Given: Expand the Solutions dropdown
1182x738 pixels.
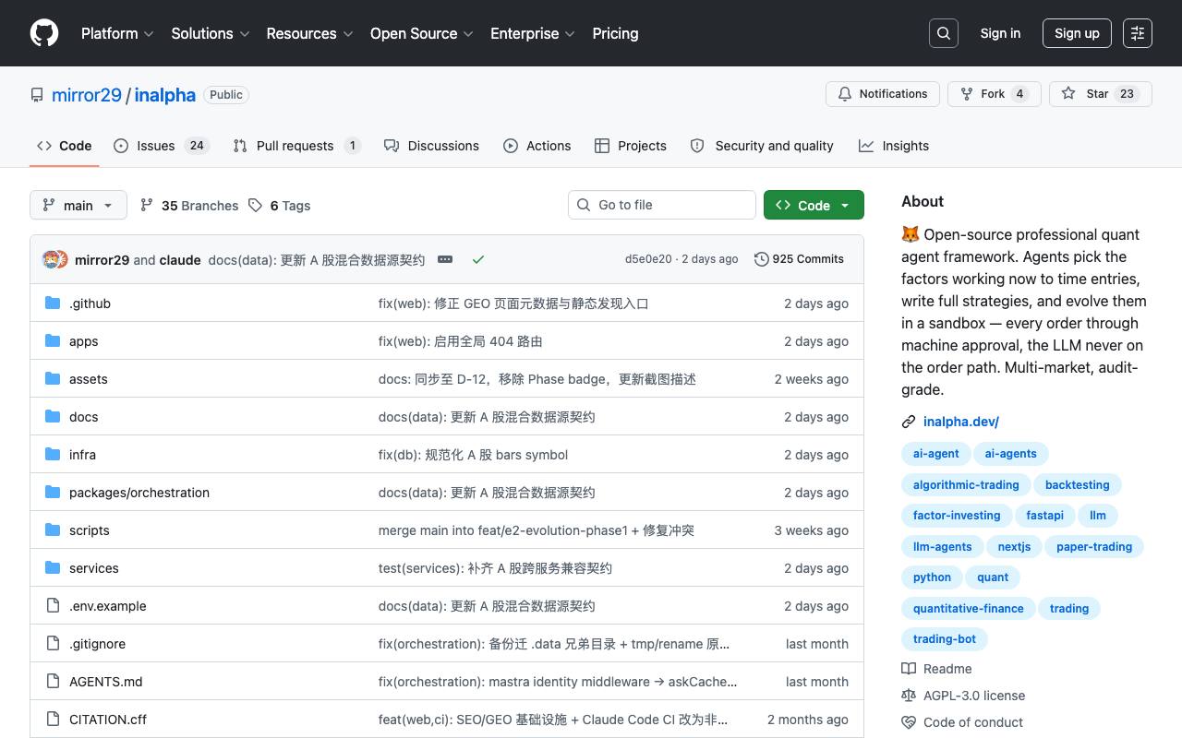Looking at the screenshot, I should coord(211,33).
